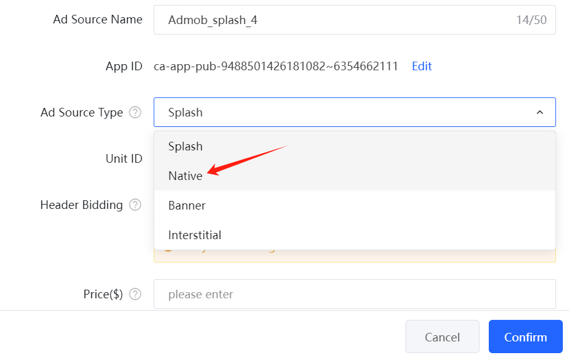569x355 pixels.
Task: Click the help icon beside Header Bidding
Action: 135,205
